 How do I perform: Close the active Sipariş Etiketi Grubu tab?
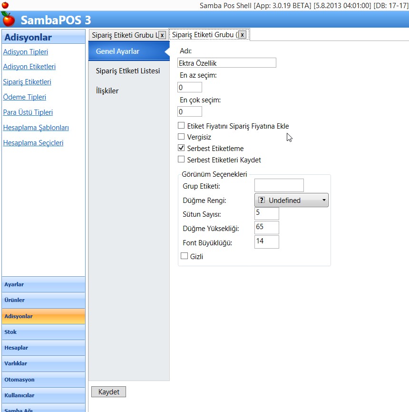tap(243, 35)
